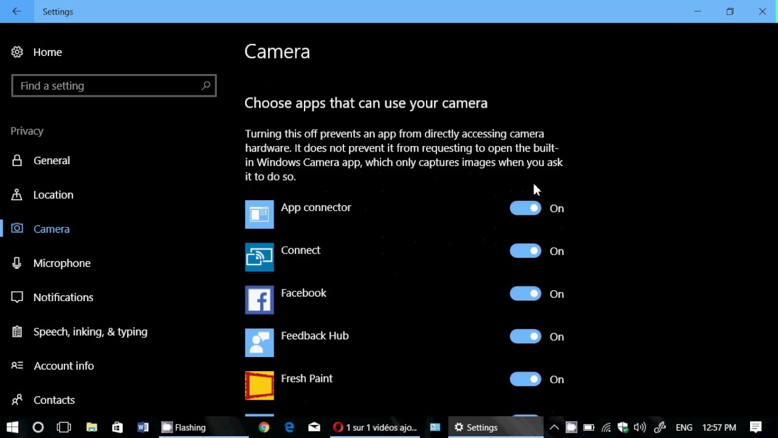Click the Privacy section heading
778x438 pixels.
[x=27, y=131]
